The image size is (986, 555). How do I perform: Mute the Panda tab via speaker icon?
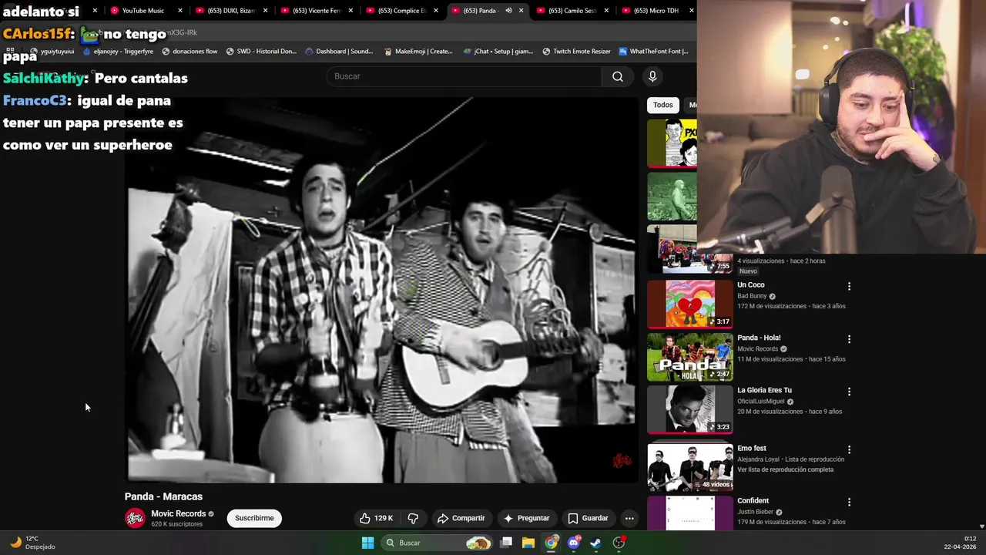coord(508,11)
